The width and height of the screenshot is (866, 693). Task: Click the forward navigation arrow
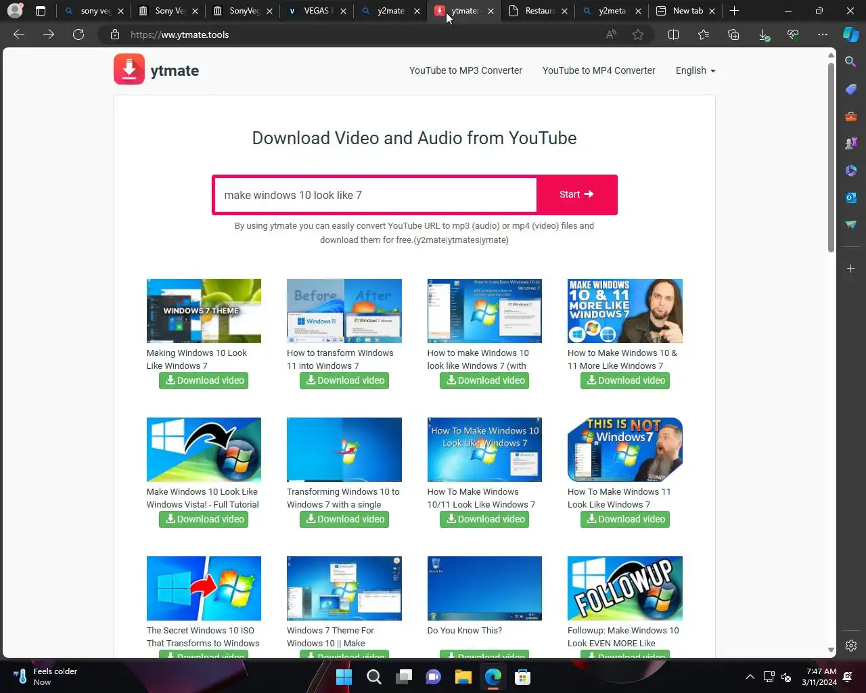click(x=49, y=35)
